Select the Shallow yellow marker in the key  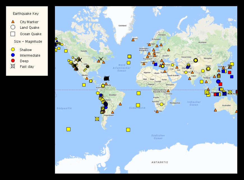pyautogui.click(x=12, y=49)
